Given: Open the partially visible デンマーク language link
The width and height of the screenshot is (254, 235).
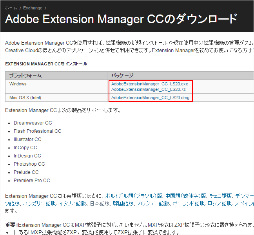Looking at the screenshot, I should coord(245,196).
